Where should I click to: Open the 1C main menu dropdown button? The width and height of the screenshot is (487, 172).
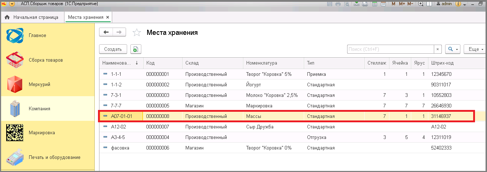point(12,4)
